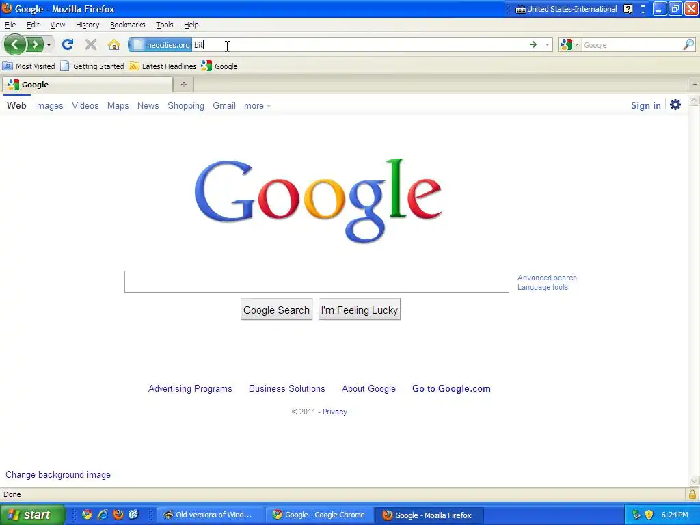This screenshot has width=700, height=525.
Task: Open Gmail link
Action: pos(224,106)
